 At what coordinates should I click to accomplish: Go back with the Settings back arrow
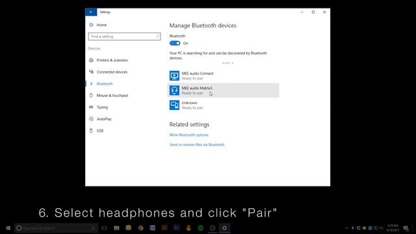(91, 12)
